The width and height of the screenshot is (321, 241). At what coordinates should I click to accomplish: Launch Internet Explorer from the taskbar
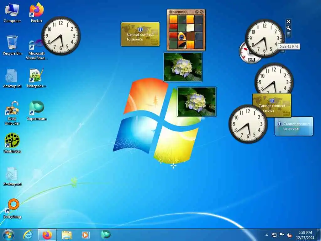28,235
